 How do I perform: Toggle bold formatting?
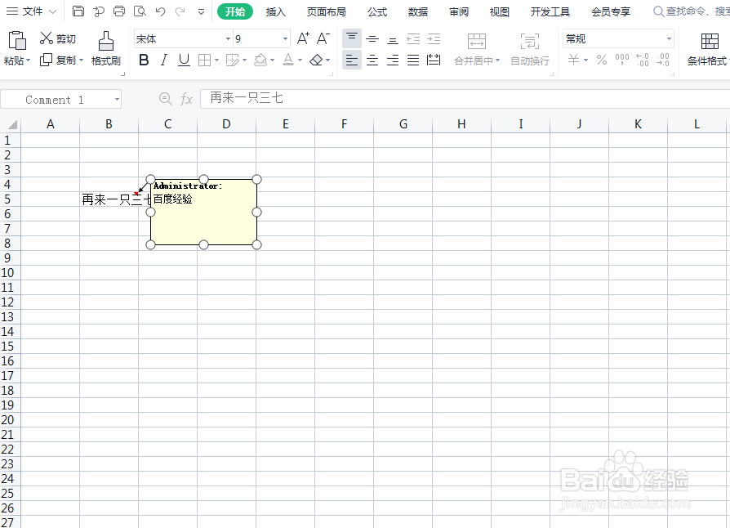tap(144, 60)
